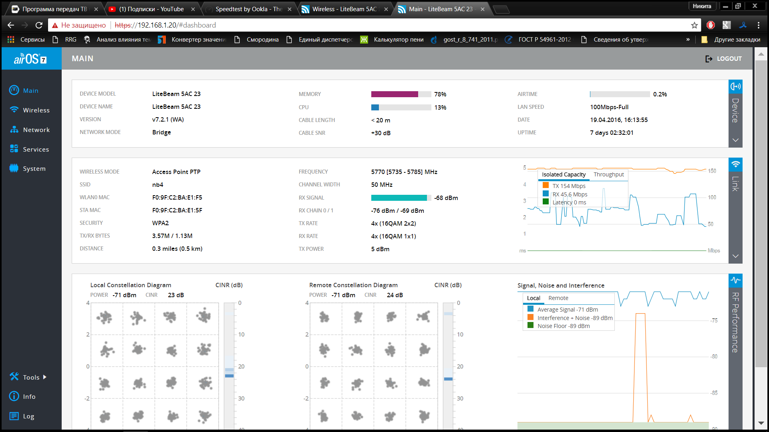Open the Wireless settings sidebar item
The image size is (769, 432).
coord(30,110)
